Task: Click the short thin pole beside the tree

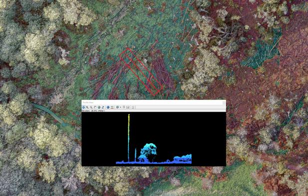Action: point(136,155)
